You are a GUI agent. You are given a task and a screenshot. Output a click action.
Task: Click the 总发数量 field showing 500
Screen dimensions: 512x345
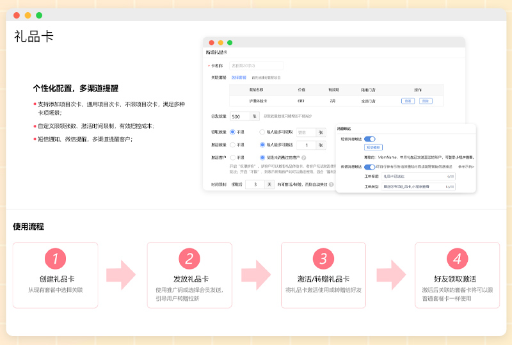coord(239,116)
